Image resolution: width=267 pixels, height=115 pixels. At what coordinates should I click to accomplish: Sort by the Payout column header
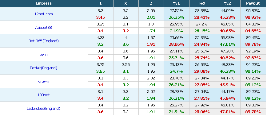pos(253,3)
